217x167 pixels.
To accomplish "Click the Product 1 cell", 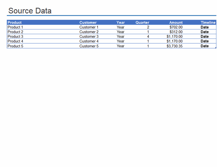I will click(x=15, y=27).
